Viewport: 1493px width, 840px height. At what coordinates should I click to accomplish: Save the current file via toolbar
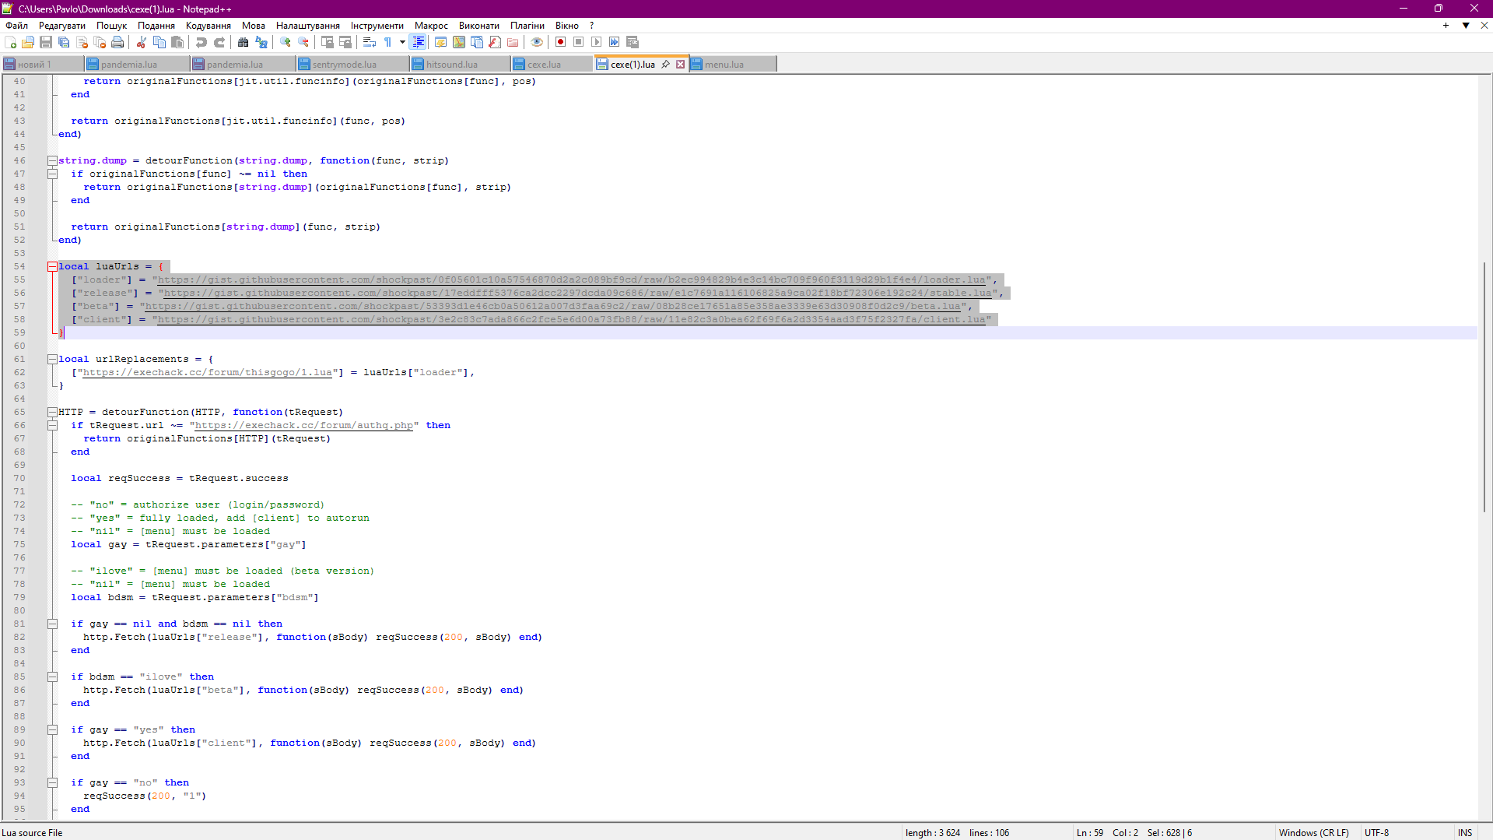click(46, 42)
